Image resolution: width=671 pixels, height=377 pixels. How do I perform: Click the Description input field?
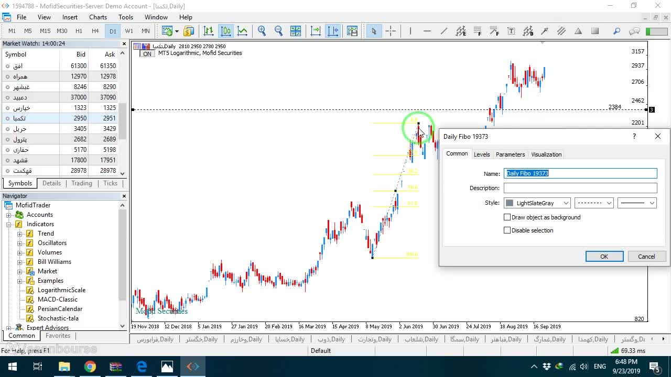point(580,188)
